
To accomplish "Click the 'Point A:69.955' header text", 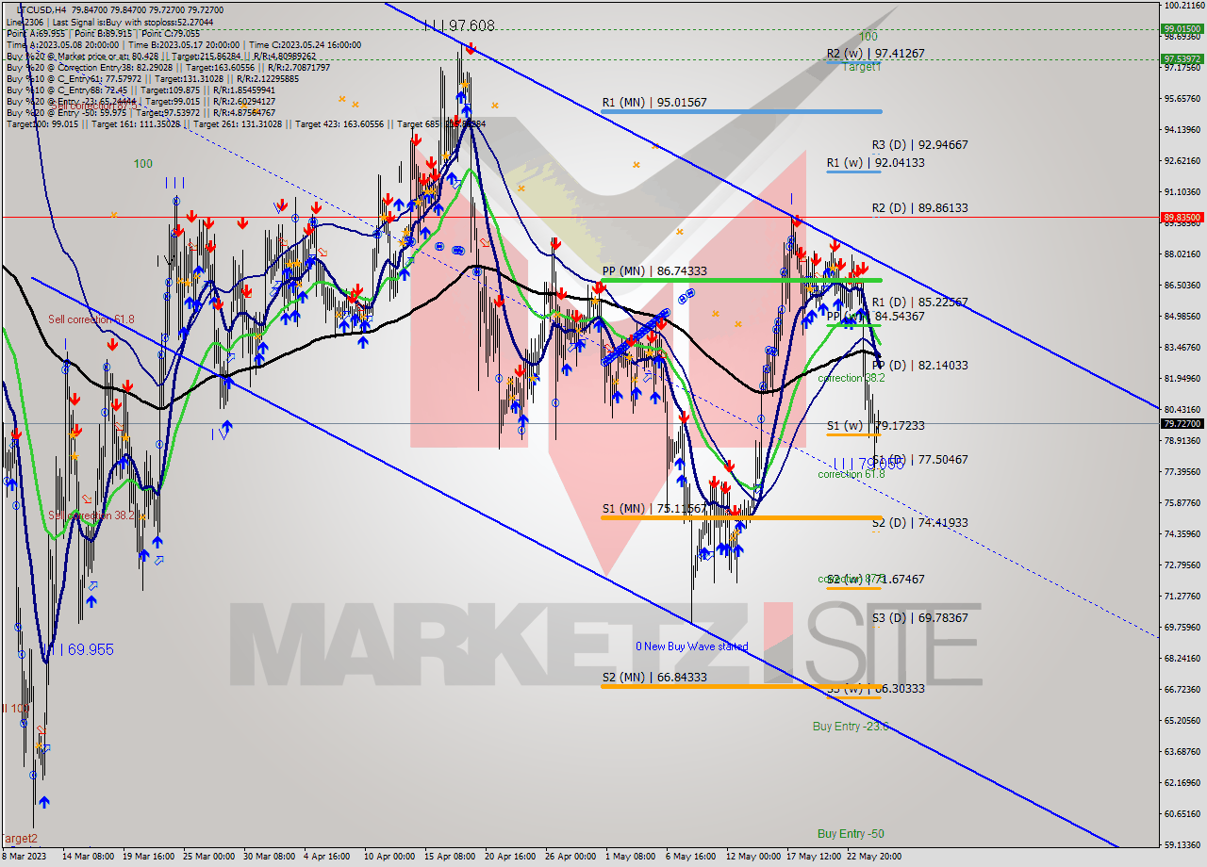I will click(x=38, y=33).
